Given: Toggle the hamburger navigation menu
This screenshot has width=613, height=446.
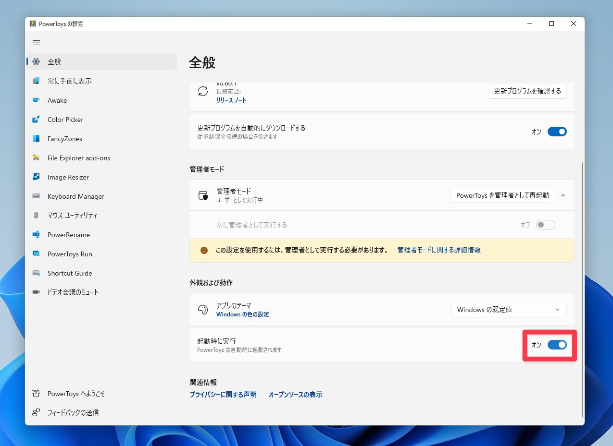Looking at the screenshot, I should 37,43.
